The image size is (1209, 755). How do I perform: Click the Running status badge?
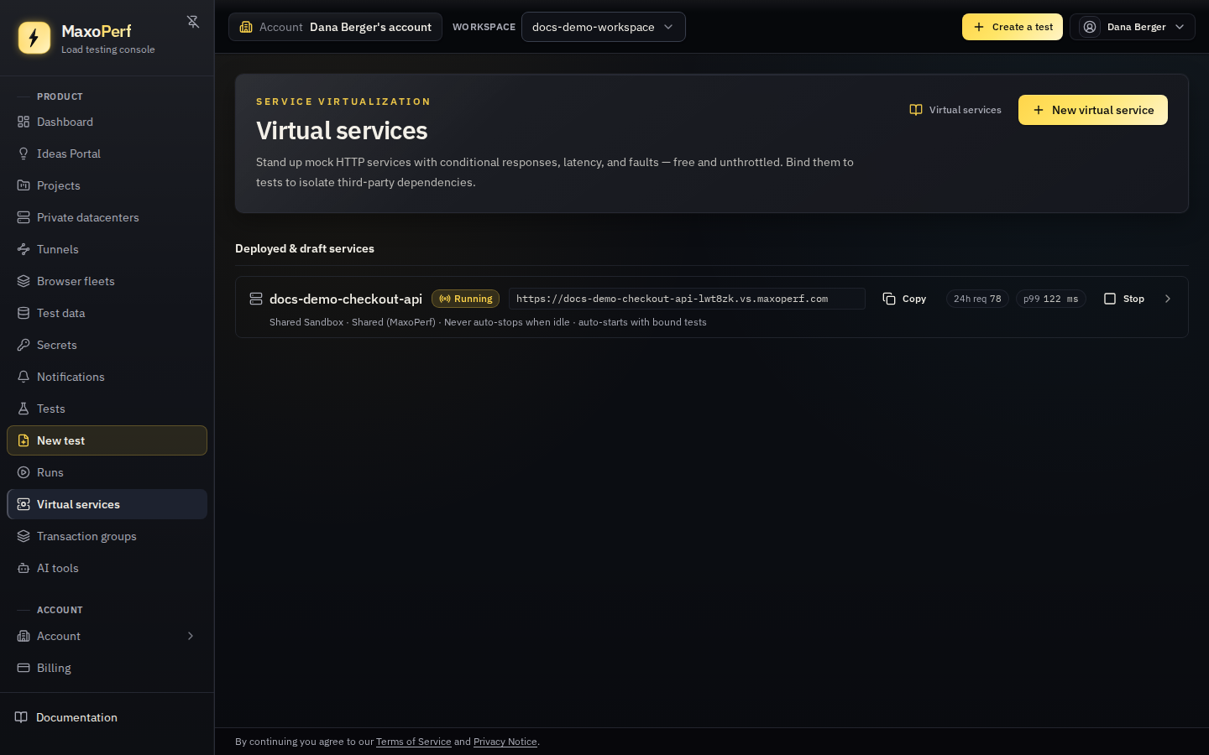pyautogui.click(x=465, y=299)
